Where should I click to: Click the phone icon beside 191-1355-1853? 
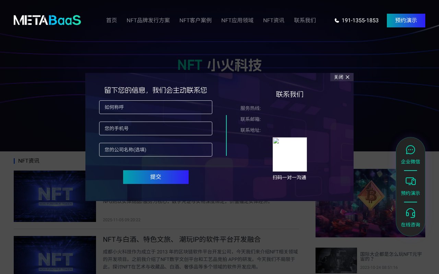(337, 21)
